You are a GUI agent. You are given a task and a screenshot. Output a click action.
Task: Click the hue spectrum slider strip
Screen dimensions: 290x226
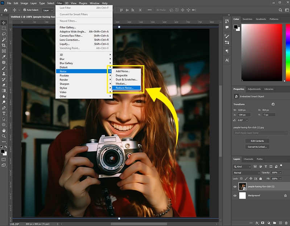(x=288, y=53)
